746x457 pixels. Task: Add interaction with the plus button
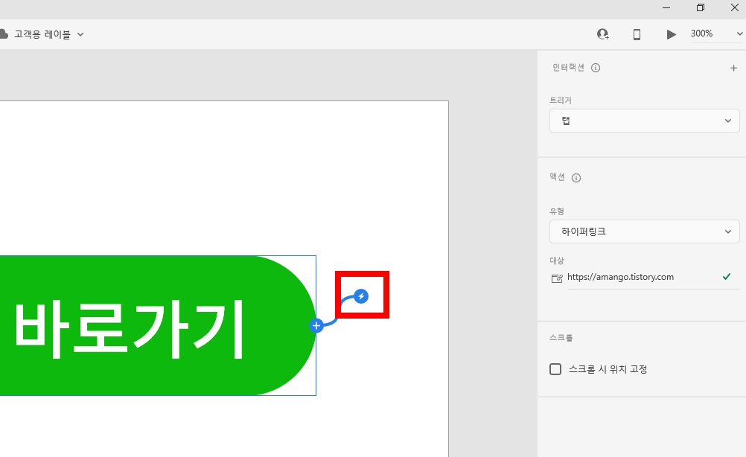pos(733,67)
